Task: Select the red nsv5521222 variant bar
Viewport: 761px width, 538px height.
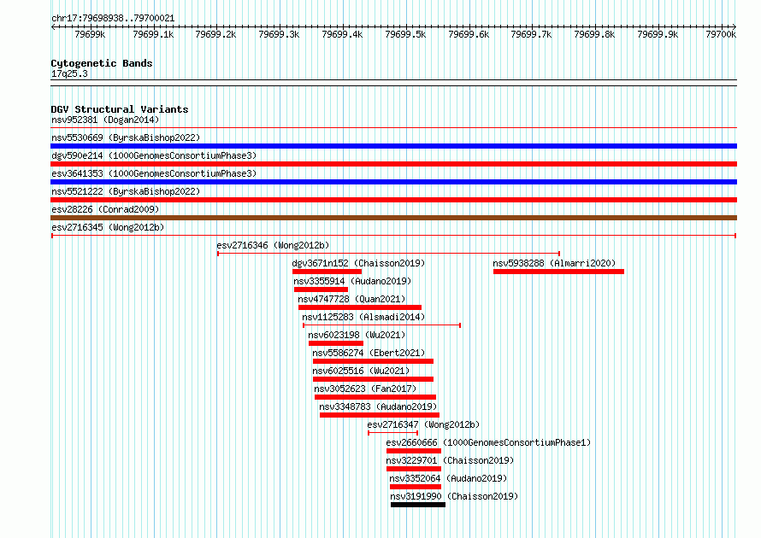Action: coord(393,200)
